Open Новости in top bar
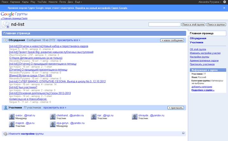Viewport: 228px width, 141px height. click(x=53, y=2)
